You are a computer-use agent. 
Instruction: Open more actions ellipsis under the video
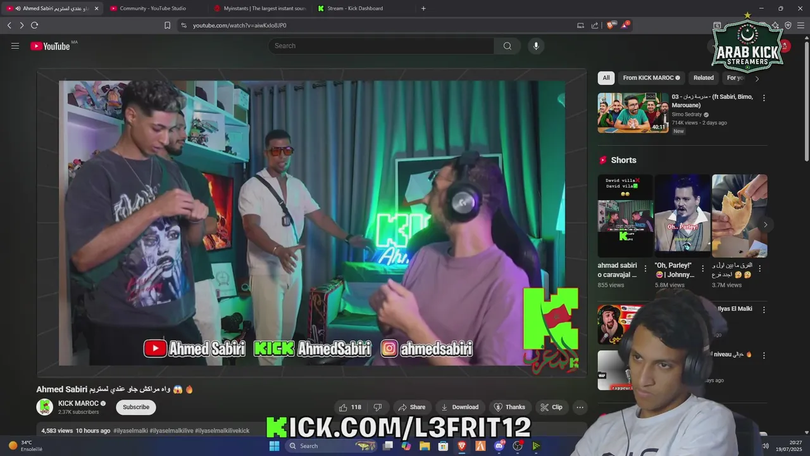tap(580, 407)
